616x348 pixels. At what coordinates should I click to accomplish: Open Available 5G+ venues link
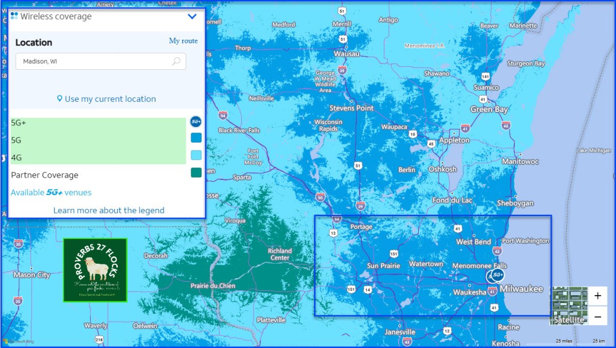tap(51, 193)
